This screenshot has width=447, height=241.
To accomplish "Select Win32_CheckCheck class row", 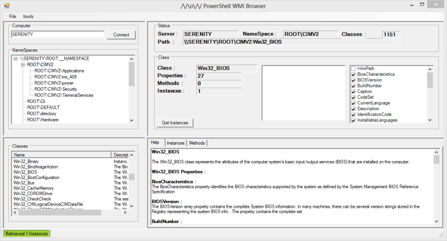I will click(x=32, y=199).
